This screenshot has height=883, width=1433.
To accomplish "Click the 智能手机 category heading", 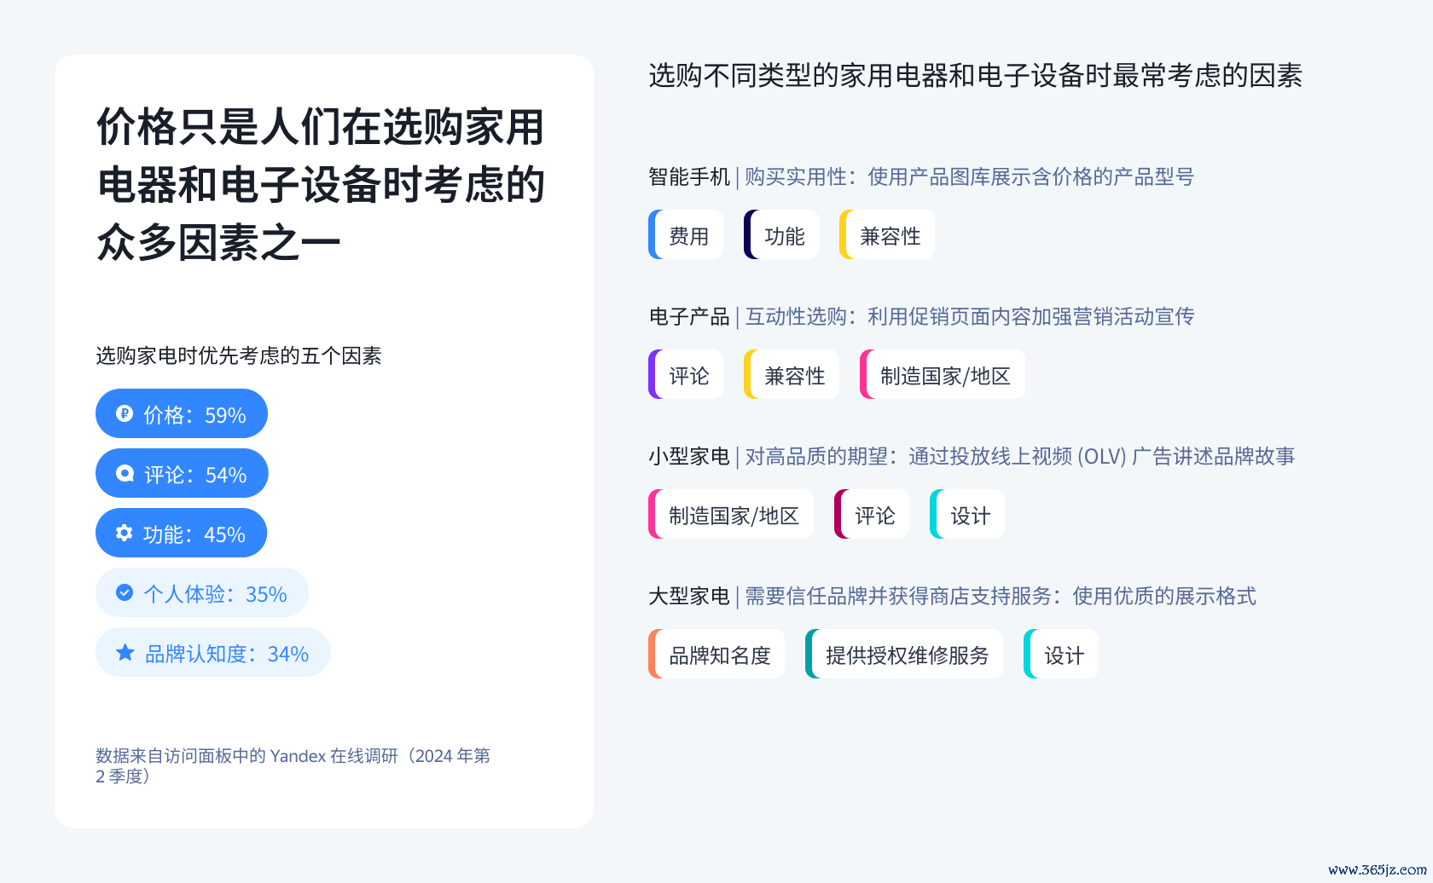I will coord(689,176).
